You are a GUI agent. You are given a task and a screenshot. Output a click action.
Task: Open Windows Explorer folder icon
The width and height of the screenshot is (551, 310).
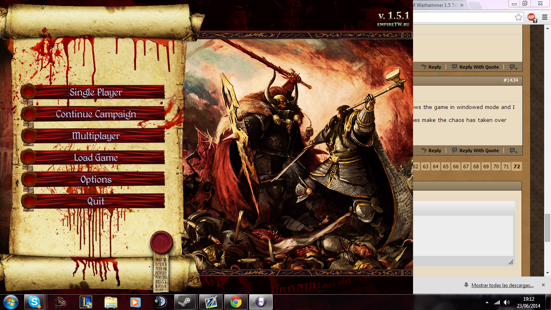[111, 302]
